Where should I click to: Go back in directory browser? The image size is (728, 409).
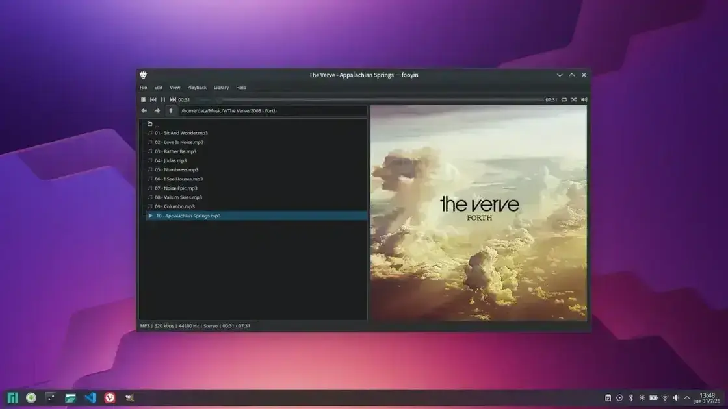pos(144,111)
